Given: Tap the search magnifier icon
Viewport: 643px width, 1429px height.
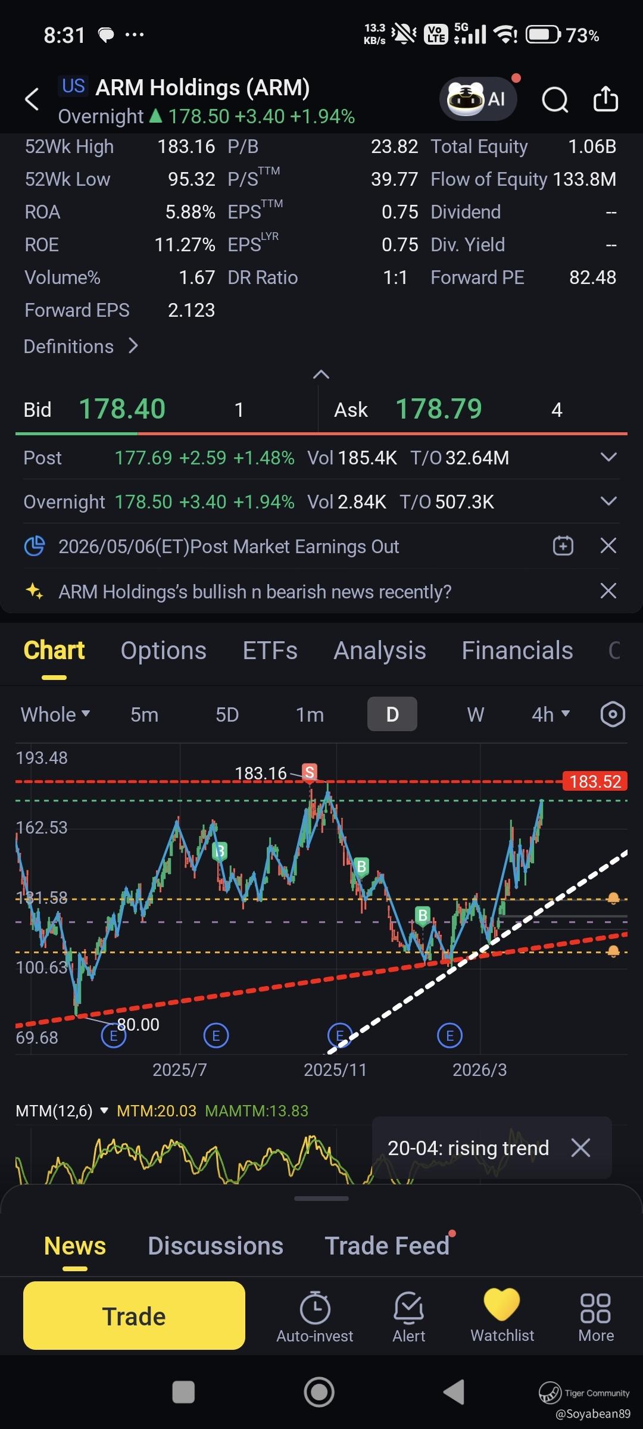Looking at the screenshot, I should point(555,99).
